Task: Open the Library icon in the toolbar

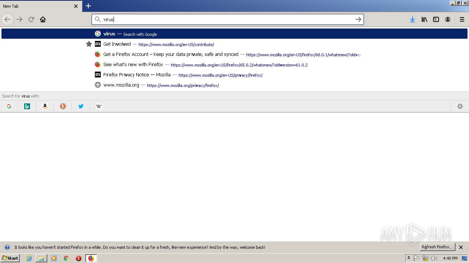Action: (x=424, y=19)
